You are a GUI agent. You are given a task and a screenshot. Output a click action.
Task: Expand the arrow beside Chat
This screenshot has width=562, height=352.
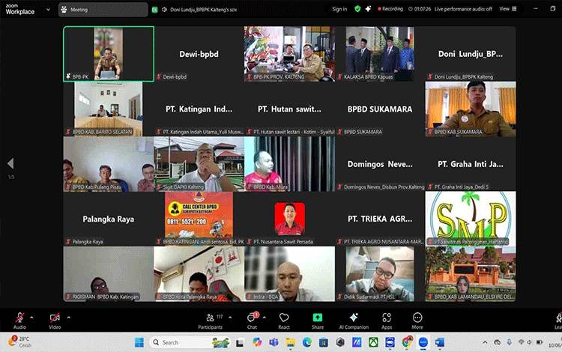tap(265, 318)
